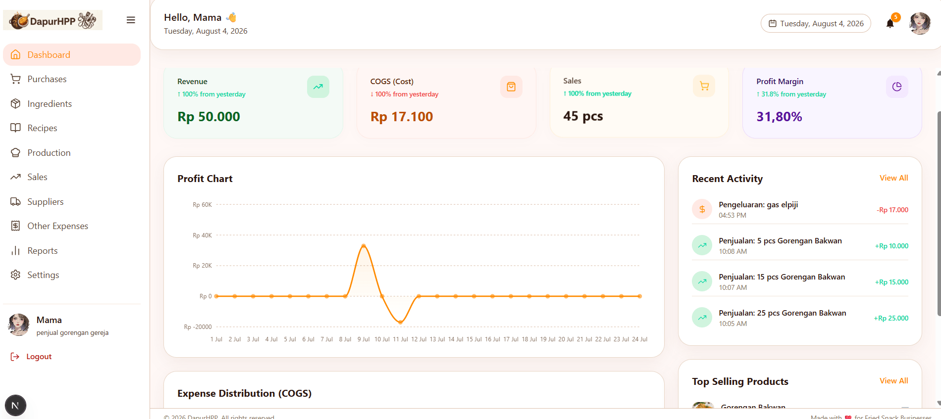Click the Rp 17.100 COGS value

click(402, 117)
